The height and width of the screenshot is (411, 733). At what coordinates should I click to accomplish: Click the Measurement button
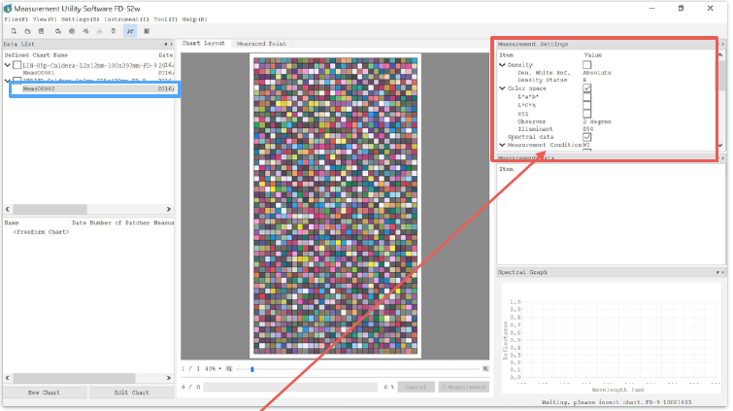464,387
